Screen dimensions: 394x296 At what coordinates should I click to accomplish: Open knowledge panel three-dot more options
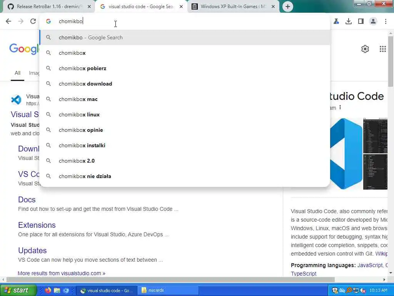coord(340,108)
